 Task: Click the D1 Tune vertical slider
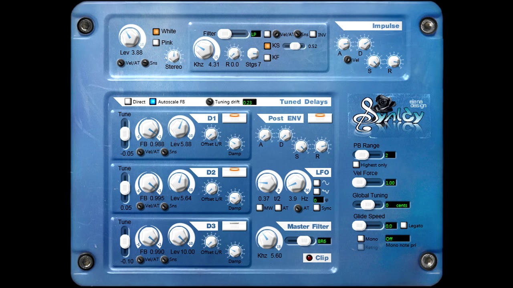[125, 134]
